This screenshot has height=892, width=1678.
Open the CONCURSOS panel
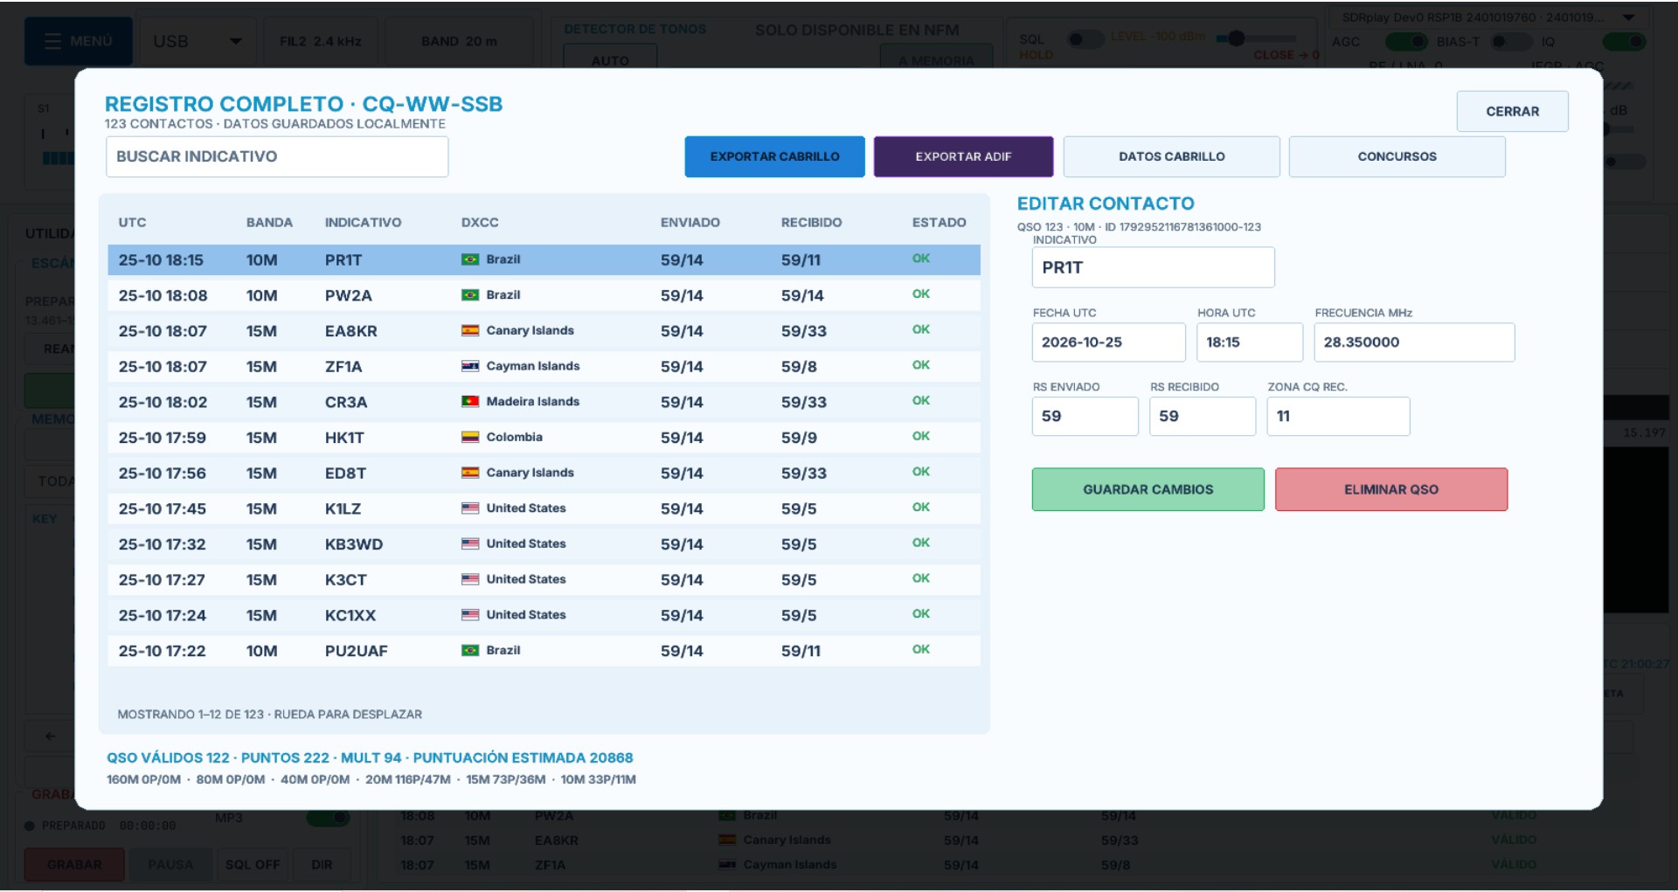click(1397, 156)
